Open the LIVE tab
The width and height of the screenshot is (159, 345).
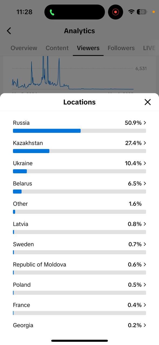149,48
